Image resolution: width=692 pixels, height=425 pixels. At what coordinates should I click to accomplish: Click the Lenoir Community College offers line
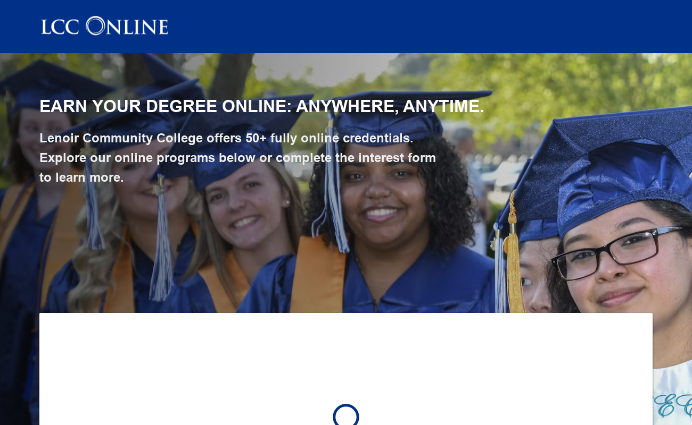pos(226,138)
